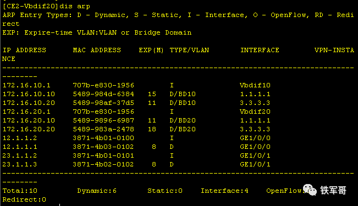Viewport: 358px width, 206px height.
Task: Click the D/BD20 type for 172.16.20.10
Action: tap(183, 120)
